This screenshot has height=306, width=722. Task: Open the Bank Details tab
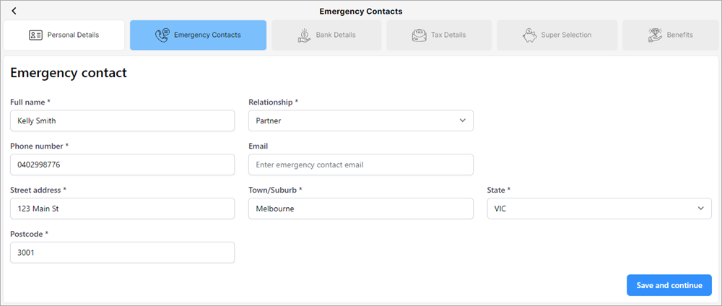[326, 35]
